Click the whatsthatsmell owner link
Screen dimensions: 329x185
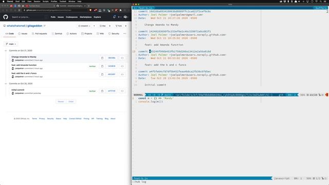coord(16,26)
